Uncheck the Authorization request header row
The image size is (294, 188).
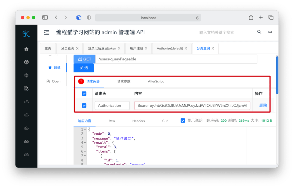point(84,105)
